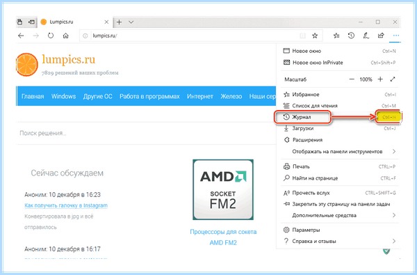Choose Закрепить эту страницу на панели задач
The image size is (417, 275).
click(339, 204)
